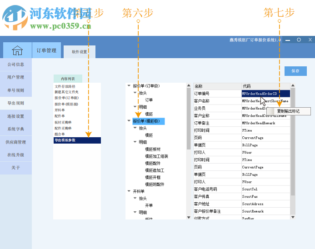
Task: Select 模胚板材 tree item
Action: [x=153, y=149]
